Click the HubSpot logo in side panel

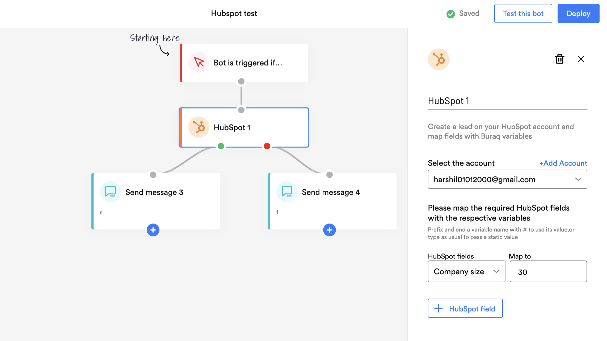point(439,59)
